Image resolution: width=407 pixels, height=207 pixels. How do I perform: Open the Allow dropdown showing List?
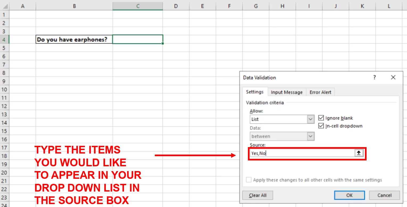point(310,119)
